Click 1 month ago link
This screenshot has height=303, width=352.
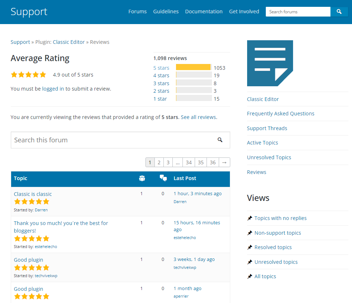coord(187,288)
